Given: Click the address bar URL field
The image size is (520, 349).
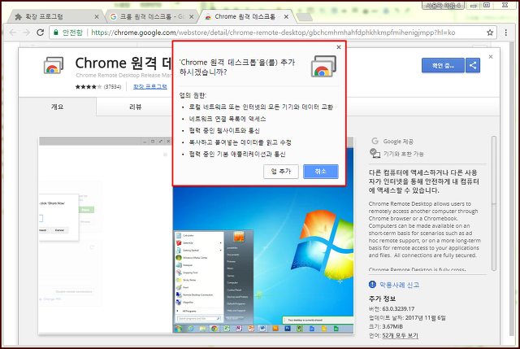Looking at the screenshot, I should (x=273, y=33).
